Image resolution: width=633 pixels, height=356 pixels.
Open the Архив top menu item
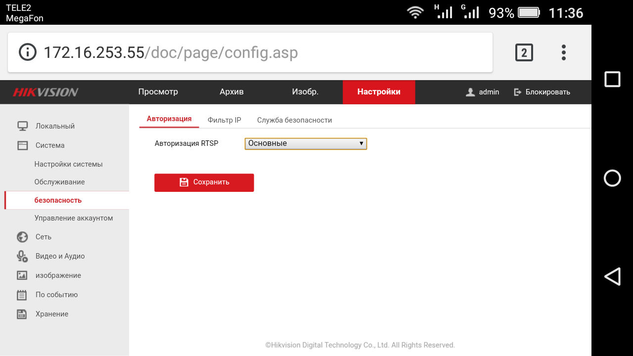(231, 92)
